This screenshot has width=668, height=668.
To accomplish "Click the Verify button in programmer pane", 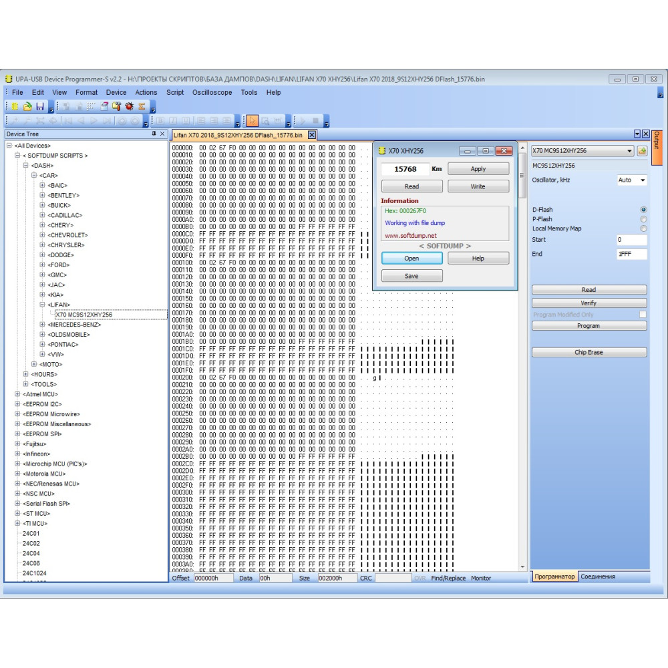I will (589, 303).
